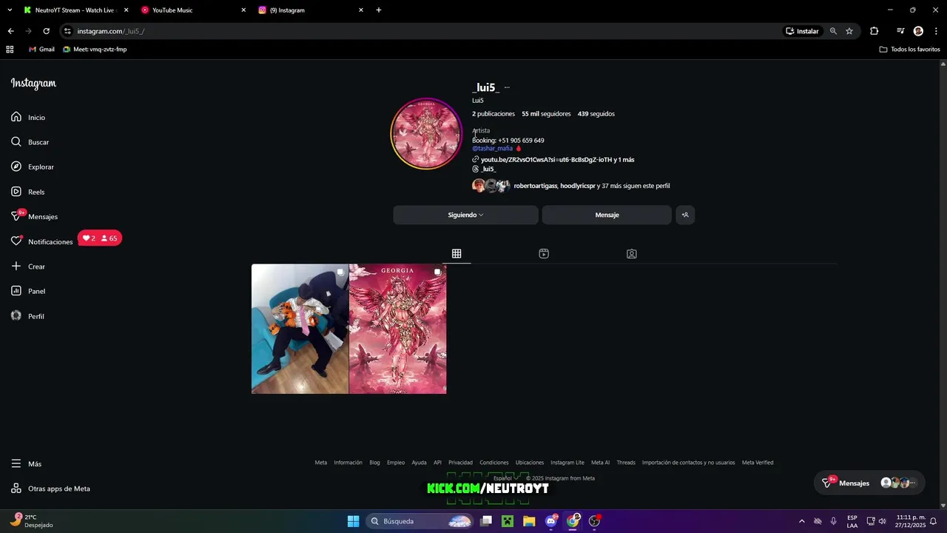Click the Mensaje button

607,215
